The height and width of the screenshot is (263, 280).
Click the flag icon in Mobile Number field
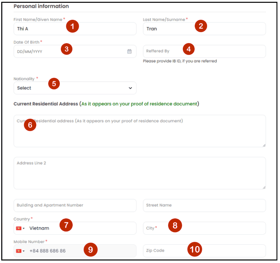[19, 251]
